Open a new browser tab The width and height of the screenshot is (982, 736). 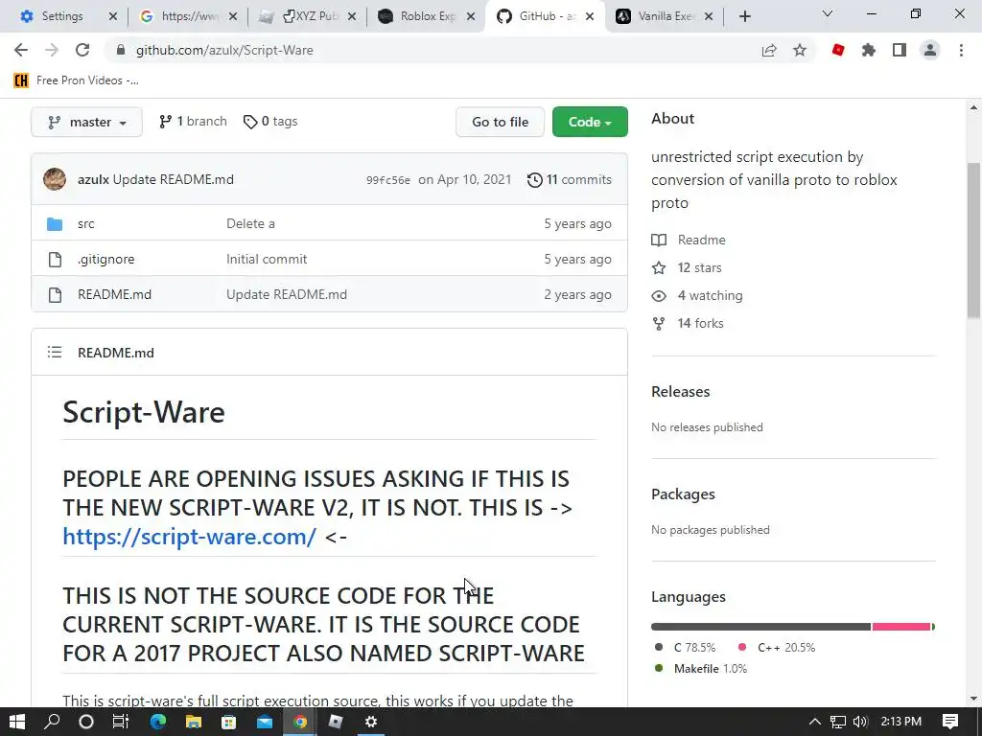pyautogui.click(x=744, y=17)
